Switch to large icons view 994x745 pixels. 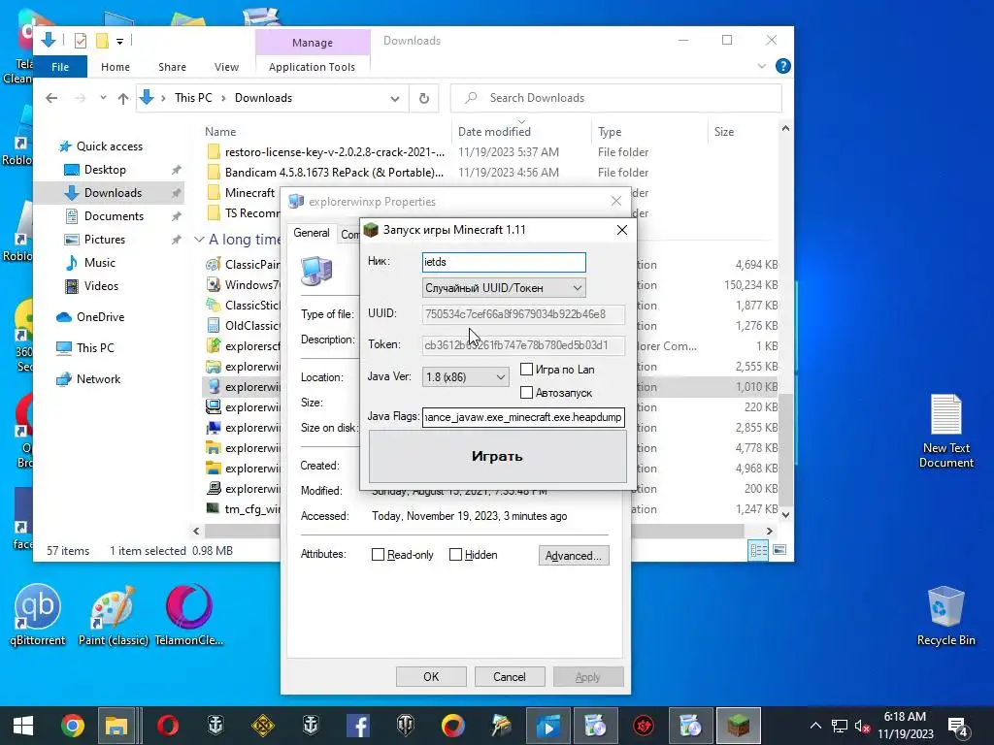pyautogui.click(x=779, y=550)
